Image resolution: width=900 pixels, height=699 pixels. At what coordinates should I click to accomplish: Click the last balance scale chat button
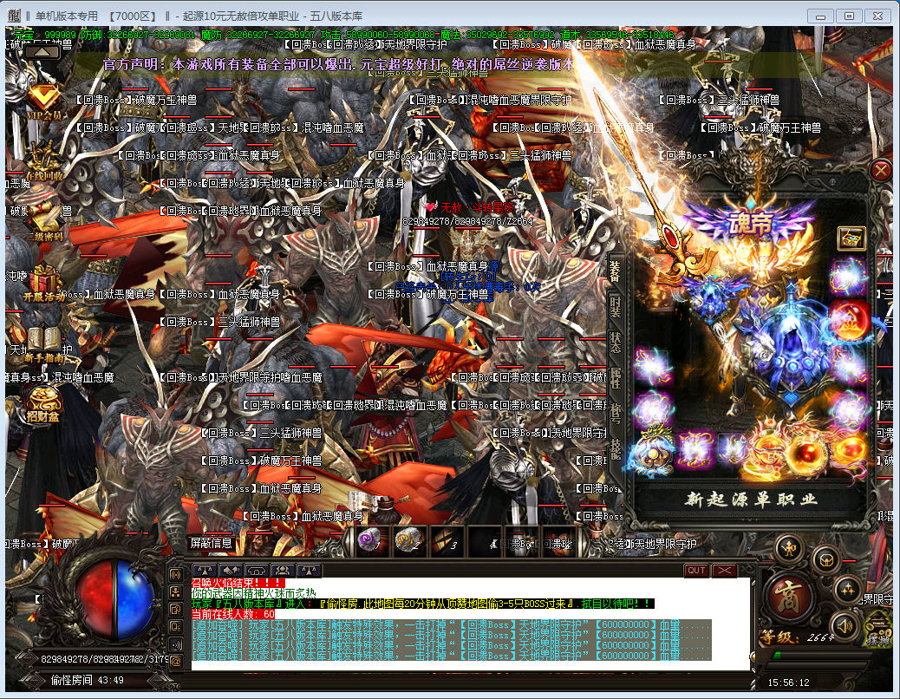click(x=310, y=571)
